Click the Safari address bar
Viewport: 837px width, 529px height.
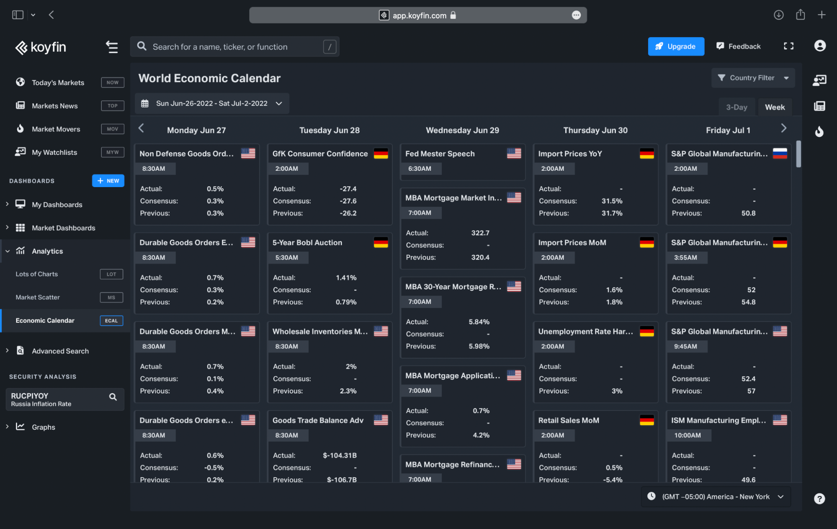418,15
